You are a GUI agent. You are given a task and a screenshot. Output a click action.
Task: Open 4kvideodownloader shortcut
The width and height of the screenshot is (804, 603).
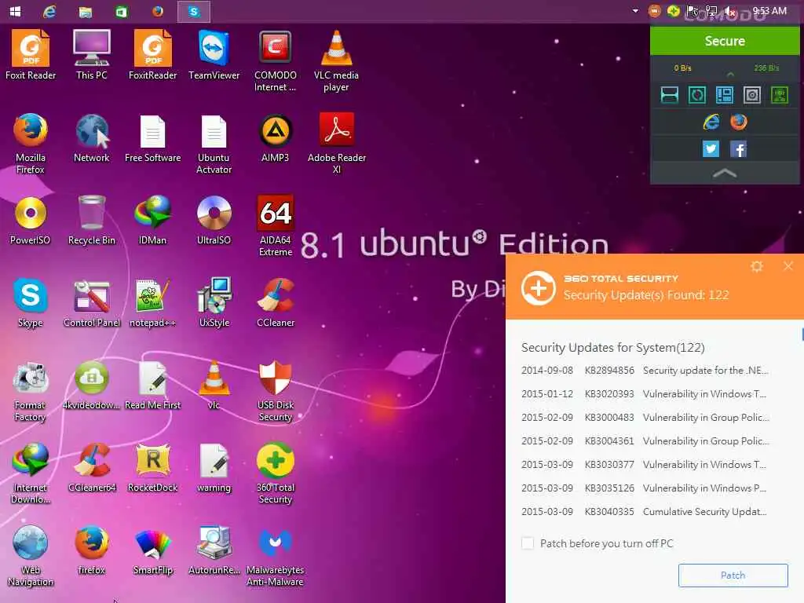pos(91,385)
